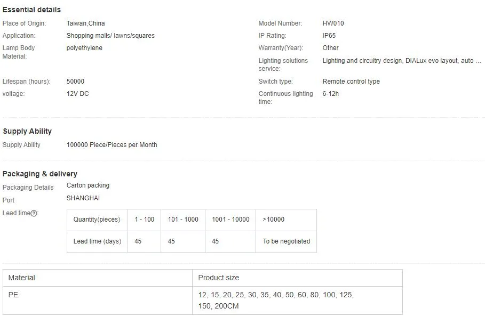Click the Essential details heading
The width and height of the screenshot is (485, 325).
pos(31,10)
